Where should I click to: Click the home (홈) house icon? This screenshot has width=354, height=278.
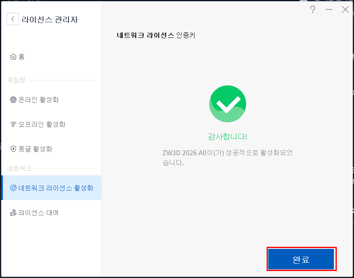click(13, 56)
